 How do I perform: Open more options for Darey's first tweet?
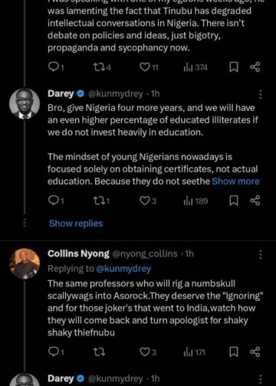coord(261,94)
